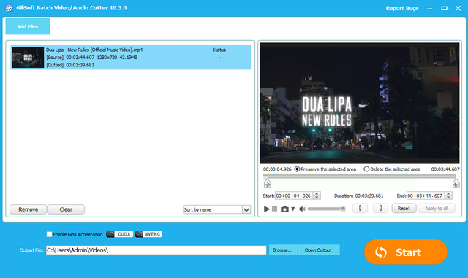This screenshot has height=278, width=468.
Task: Select the Dua Lipa video thumbnail
Action: tap(28, 57)
